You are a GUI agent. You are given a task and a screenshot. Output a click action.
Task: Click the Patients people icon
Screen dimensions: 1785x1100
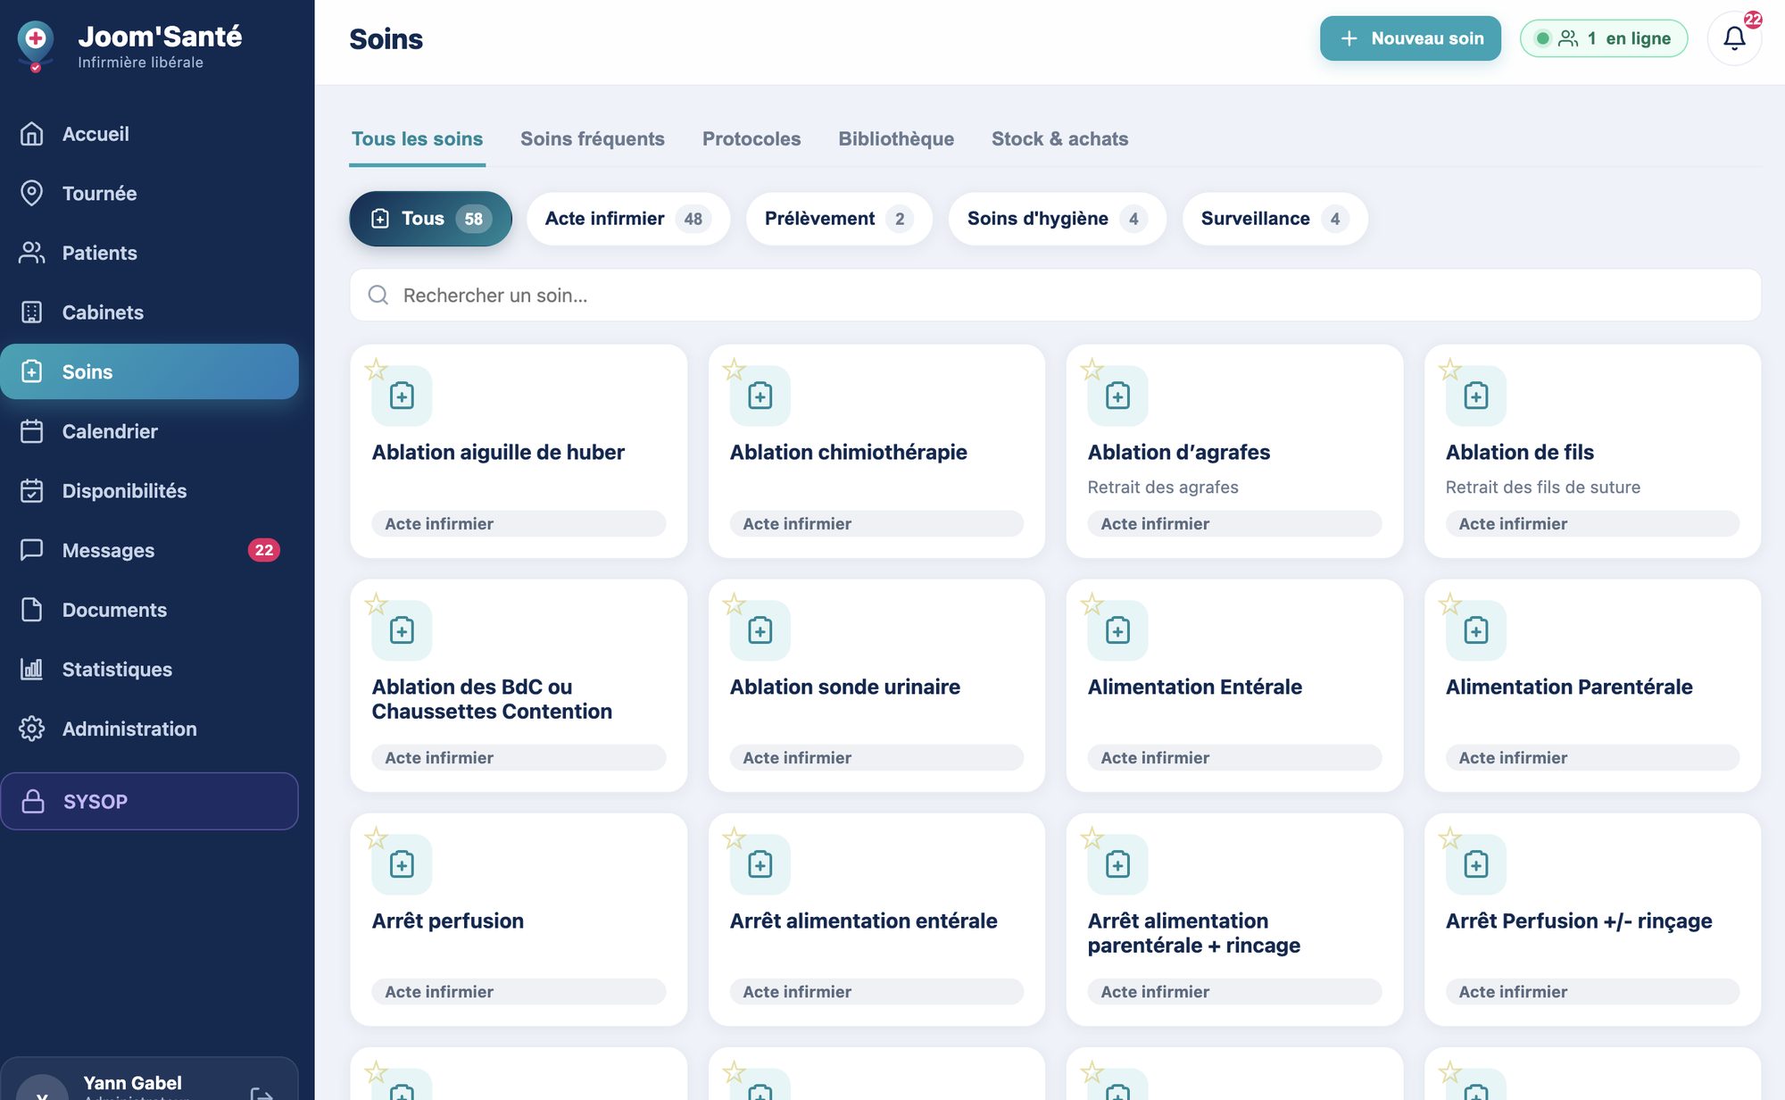click(x=32, y=253)
